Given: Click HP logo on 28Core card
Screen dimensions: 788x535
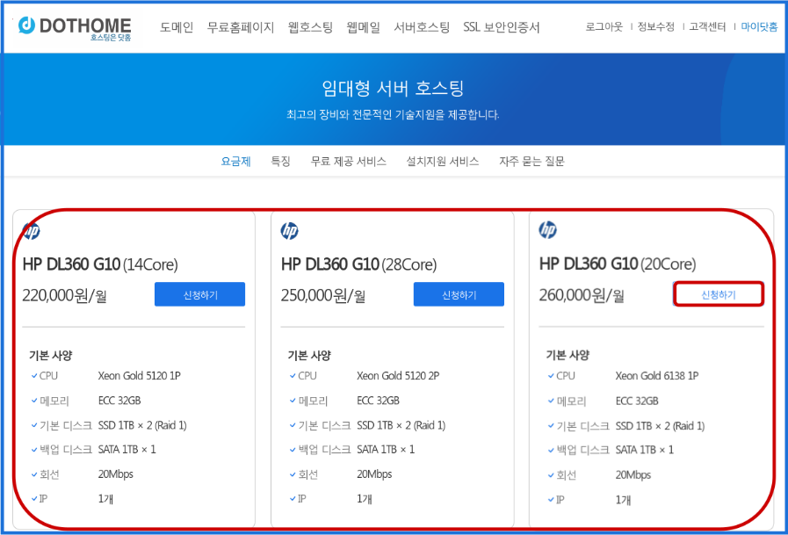Looking at the screenshot, I should (290, 231).
